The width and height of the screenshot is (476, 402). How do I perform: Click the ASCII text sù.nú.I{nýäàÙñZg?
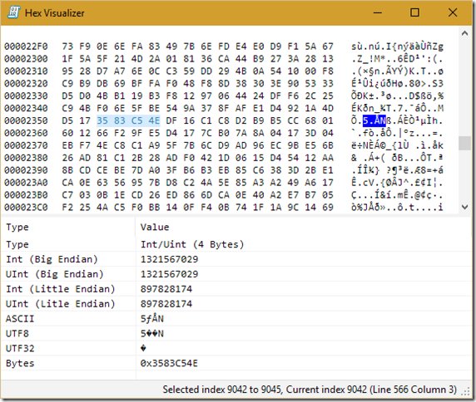[398, 47]
